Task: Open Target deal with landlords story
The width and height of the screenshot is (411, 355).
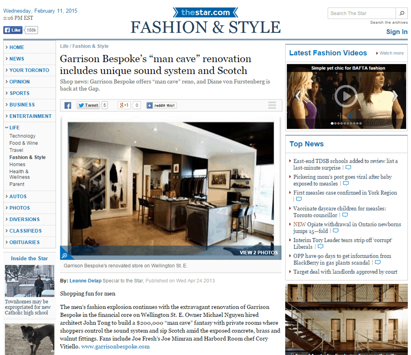Action: (345, 272)
